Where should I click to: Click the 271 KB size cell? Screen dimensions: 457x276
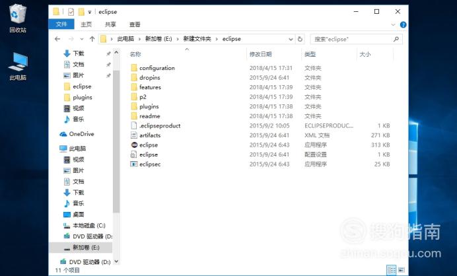coord(380,135)
